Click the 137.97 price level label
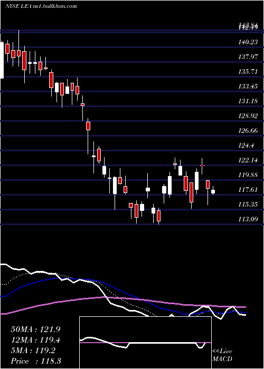The width and height of the screenshot is (264, 369). (248, 57)
